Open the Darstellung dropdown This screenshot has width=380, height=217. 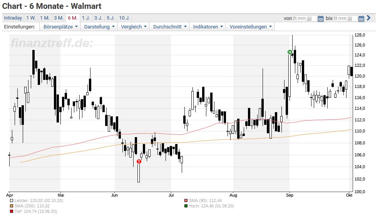[x=99, y=27]
